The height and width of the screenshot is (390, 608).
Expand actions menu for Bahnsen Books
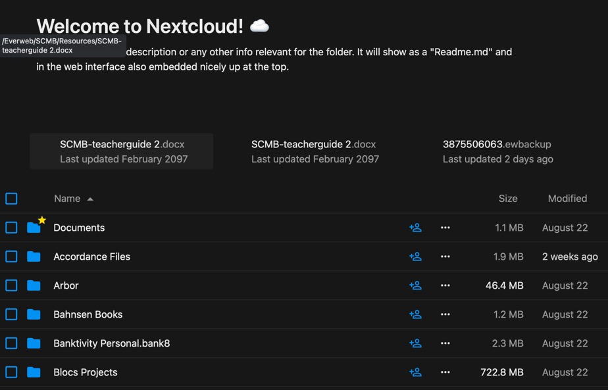pos(445,314)
